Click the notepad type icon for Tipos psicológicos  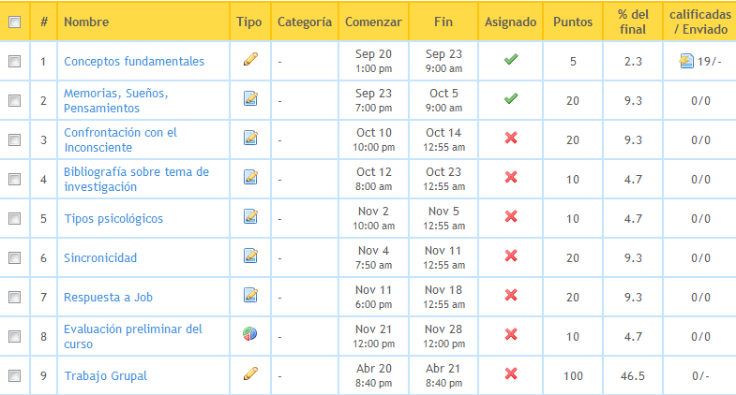(x=250, y=217)
